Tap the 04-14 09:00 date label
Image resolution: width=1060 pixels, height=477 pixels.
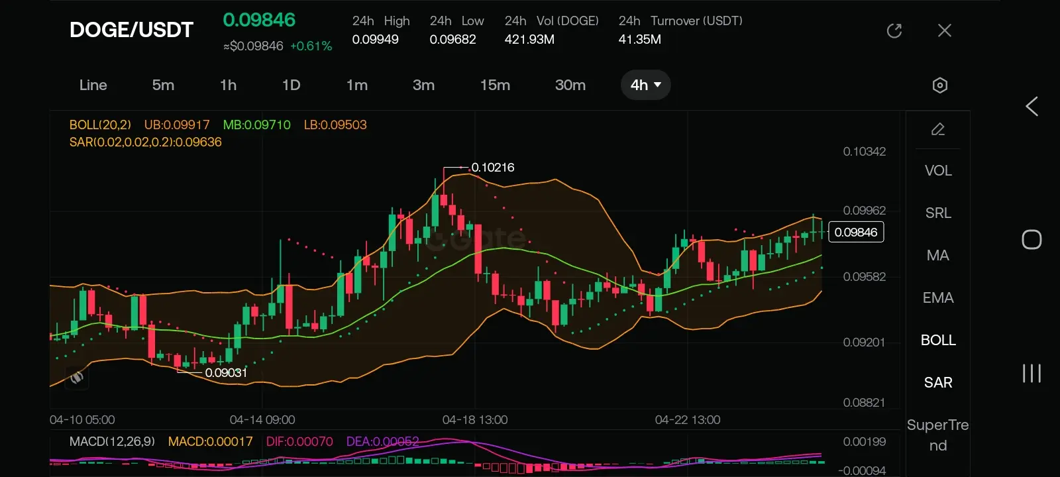262,420
